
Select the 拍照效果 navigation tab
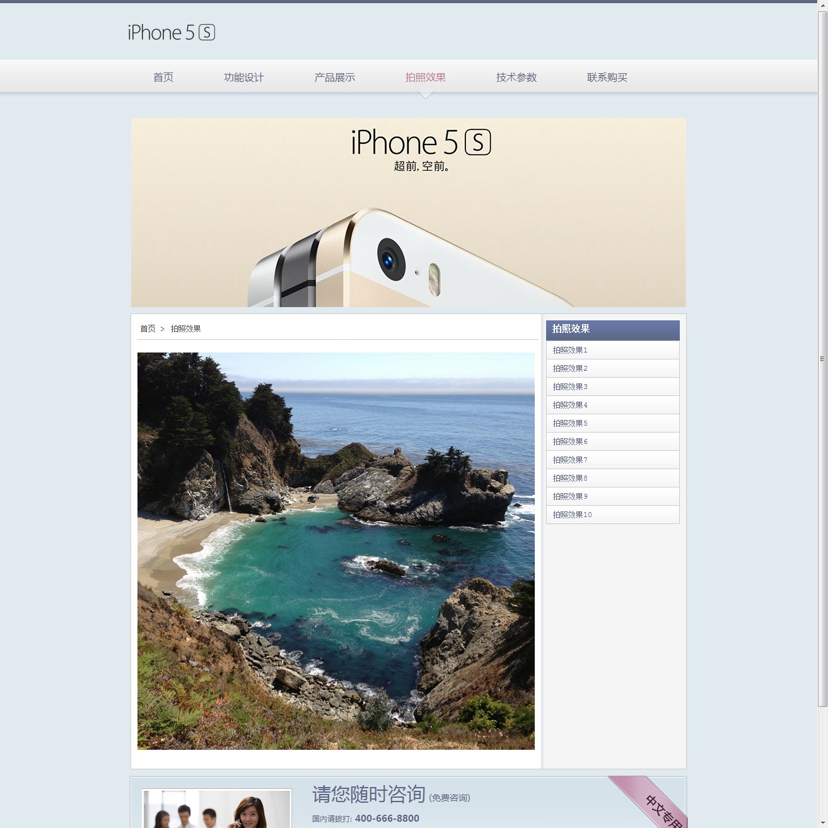click(x=426, y=78)
